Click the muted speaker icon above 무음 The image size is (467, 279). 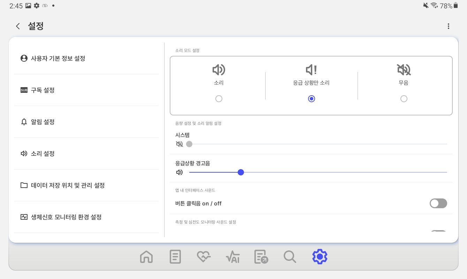click(x=404, y=70)
